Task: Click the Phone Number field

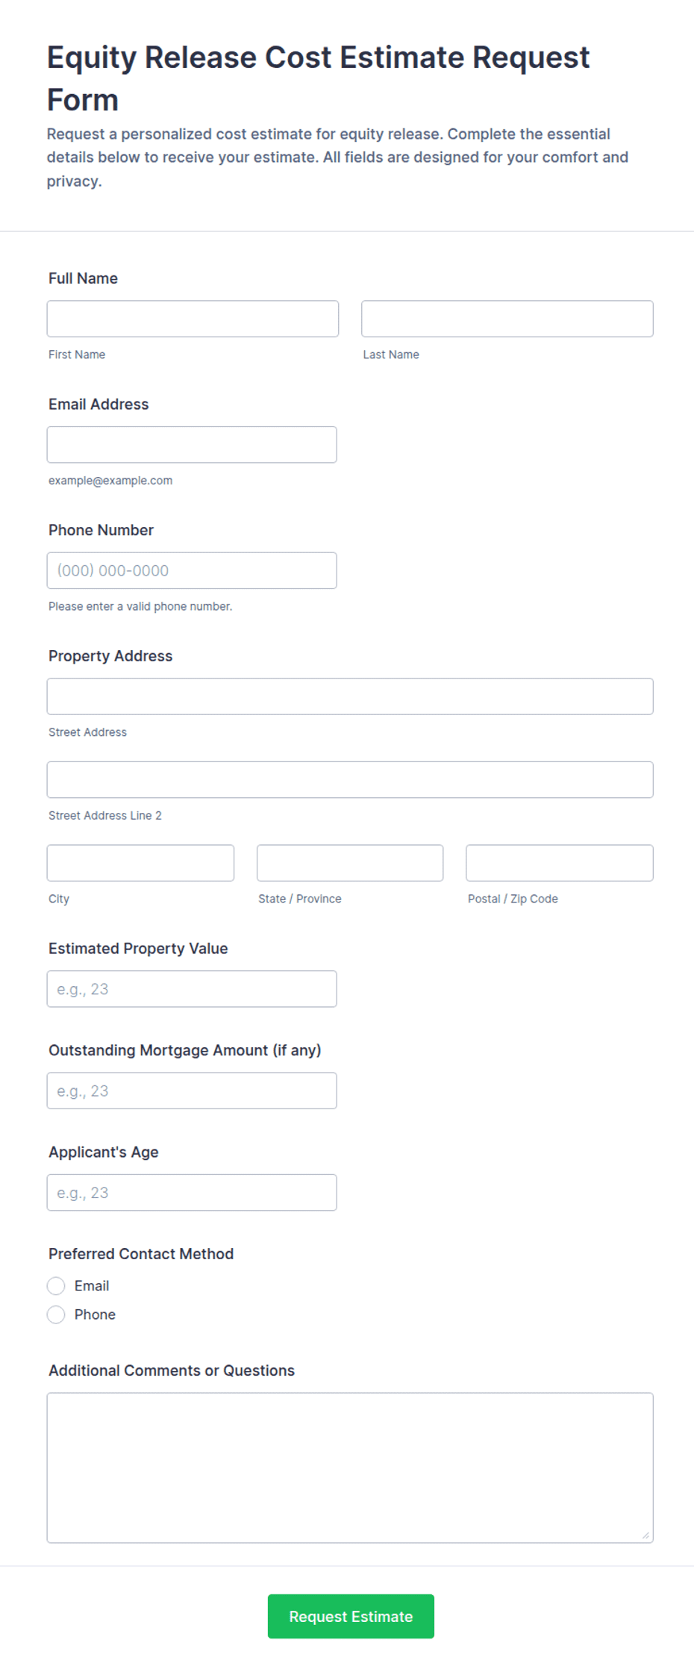Action: point(192,571)
